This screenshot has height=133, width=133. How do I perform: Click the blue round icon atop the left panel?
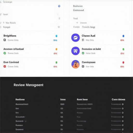pyautogui.click(x=59, y=6)
